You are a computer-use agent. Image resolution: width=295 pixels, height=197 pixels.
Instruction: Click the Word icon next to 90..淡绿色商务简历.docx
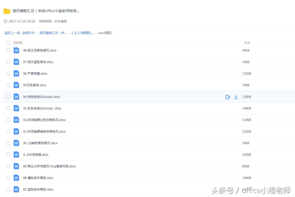[x=16, y=143]
